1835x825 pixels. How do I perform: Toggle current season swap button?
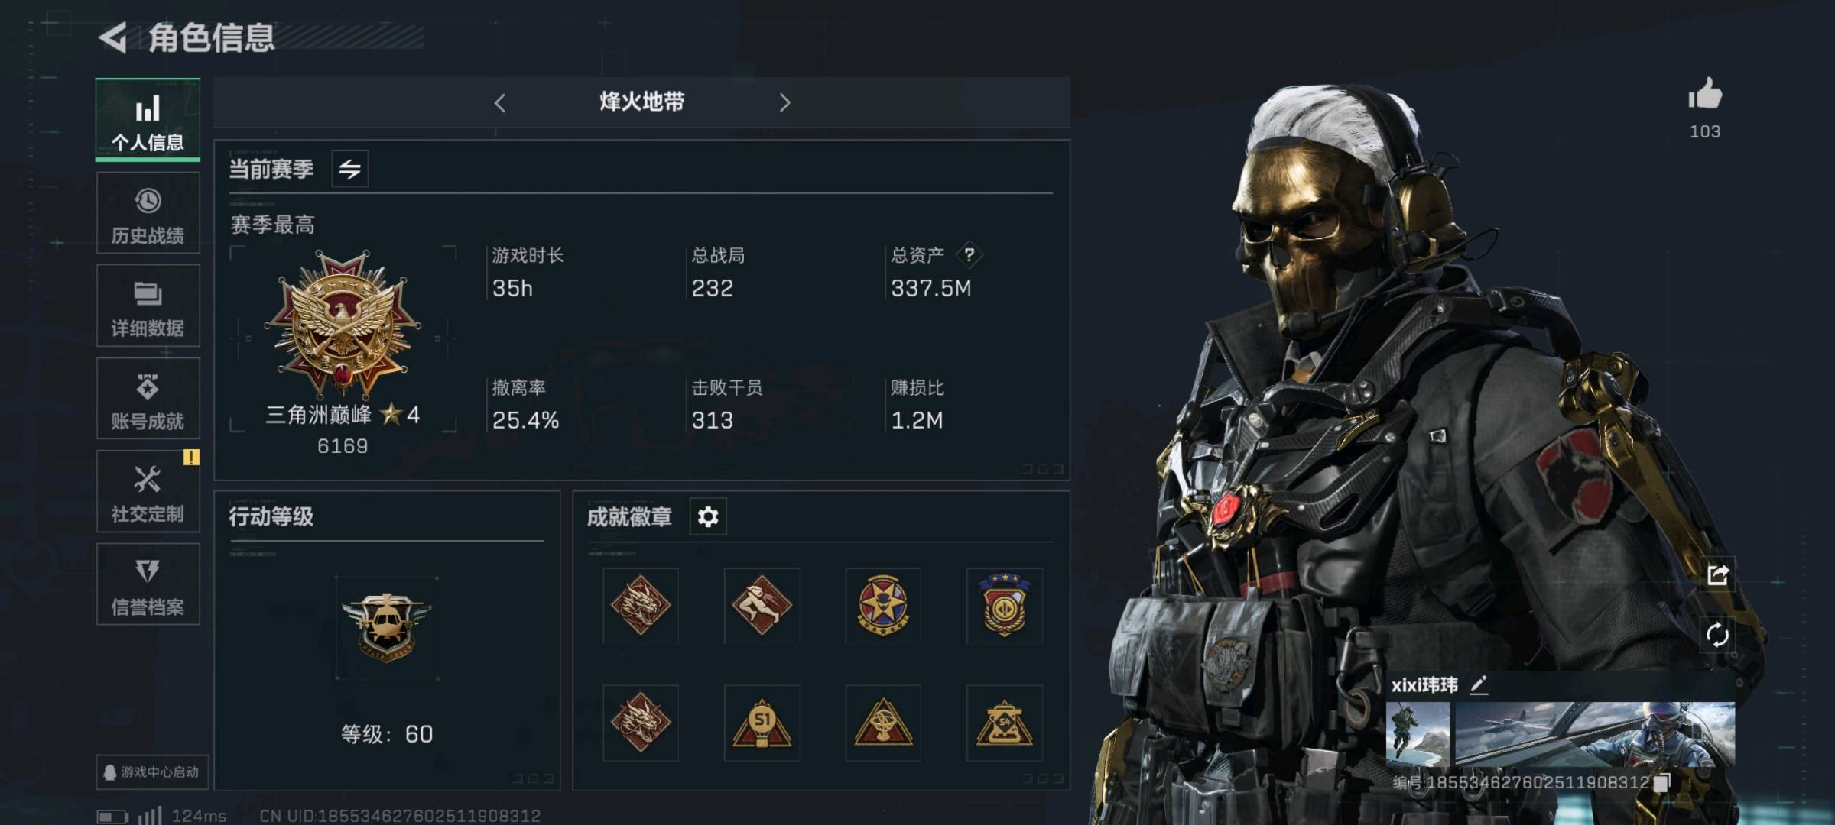point(350,169)
